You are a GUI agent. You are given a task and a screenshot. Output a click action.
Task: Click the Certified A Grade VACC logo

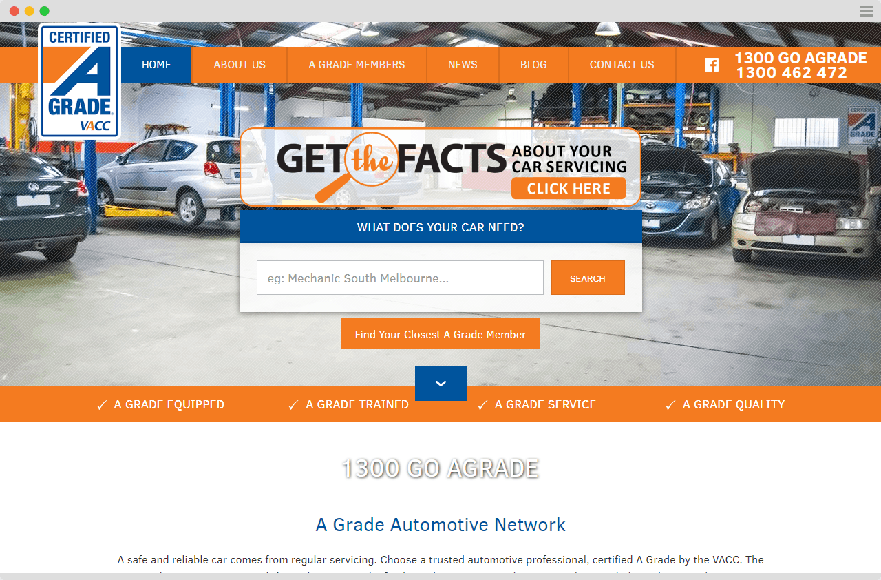(x=80, y=81)
